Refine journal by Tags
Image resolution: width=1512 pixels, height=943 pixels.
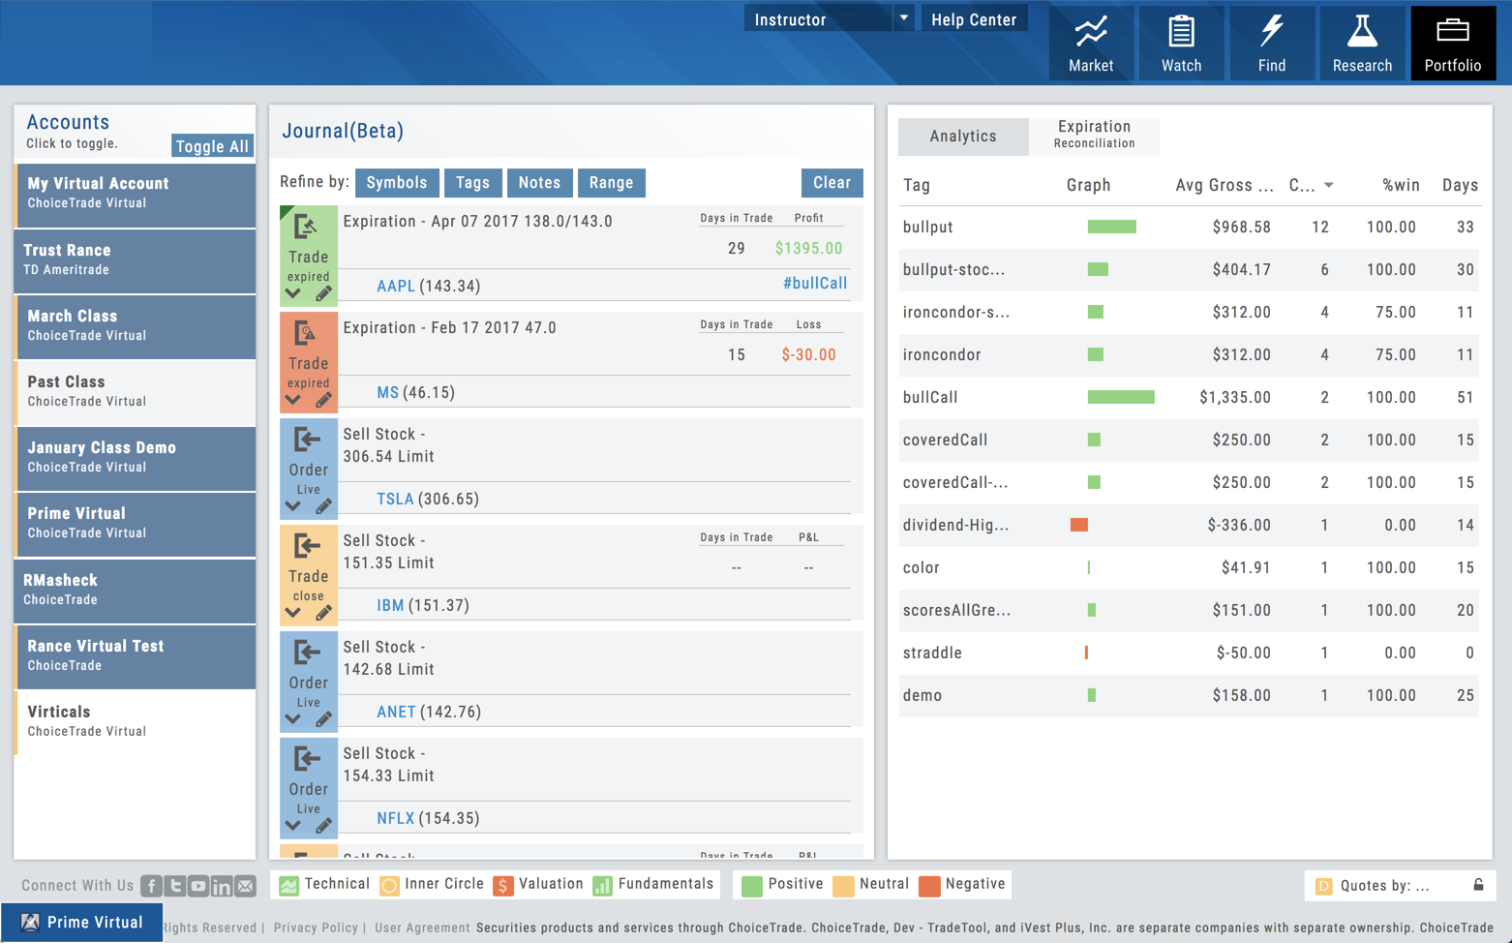(x=472, y=183)
